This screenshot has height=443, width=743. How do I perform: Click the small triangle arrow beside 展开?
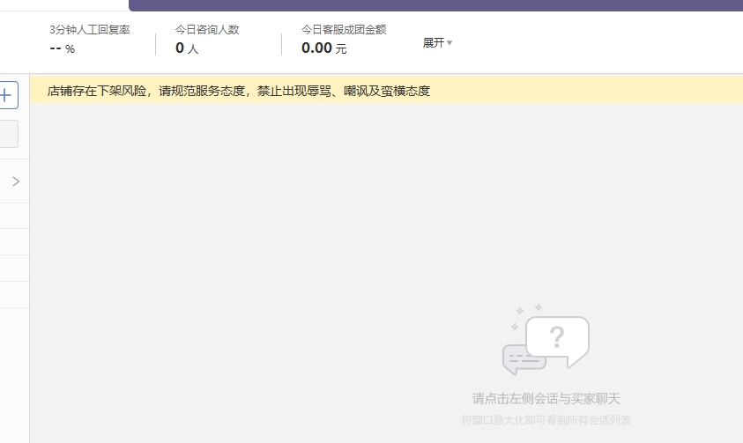click(x=450, y=43)
